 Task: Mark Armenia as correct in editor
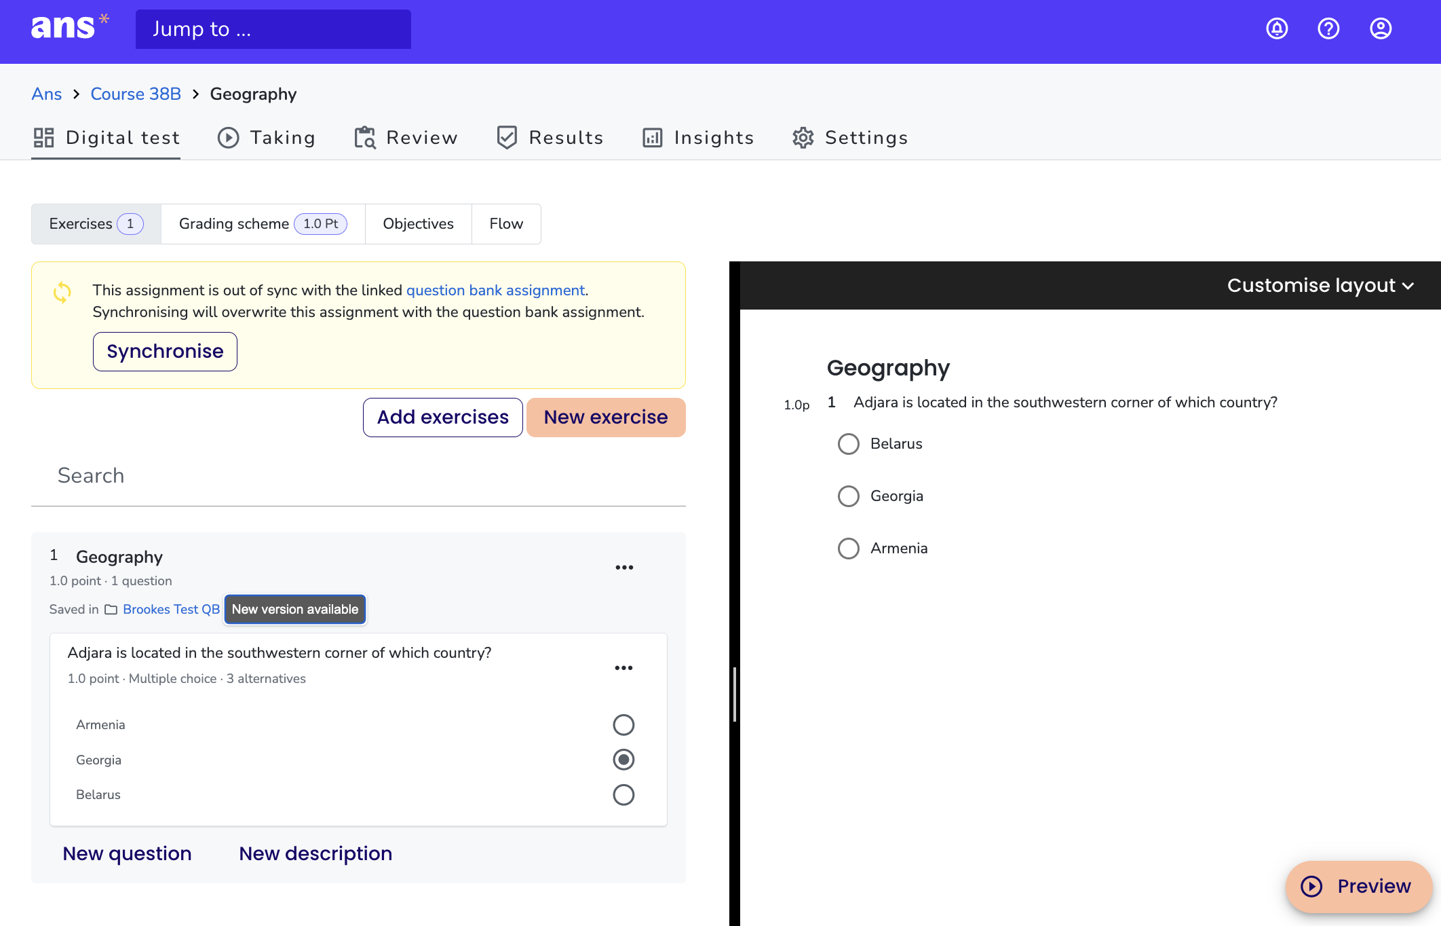click(x=623, y=725)
